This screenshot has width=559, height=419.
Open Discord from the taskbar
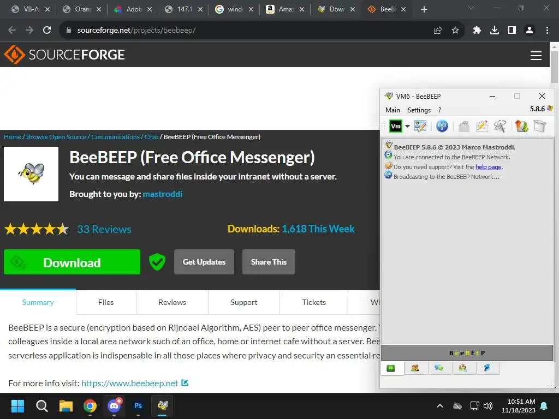point(114,406)
